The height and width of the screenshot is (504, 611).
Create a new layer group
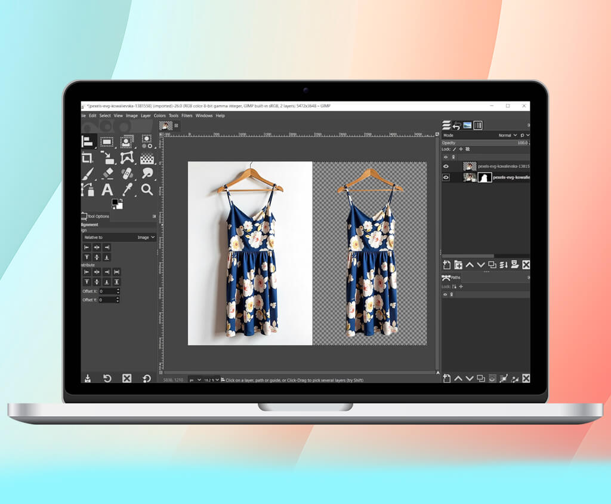(458, 265)
